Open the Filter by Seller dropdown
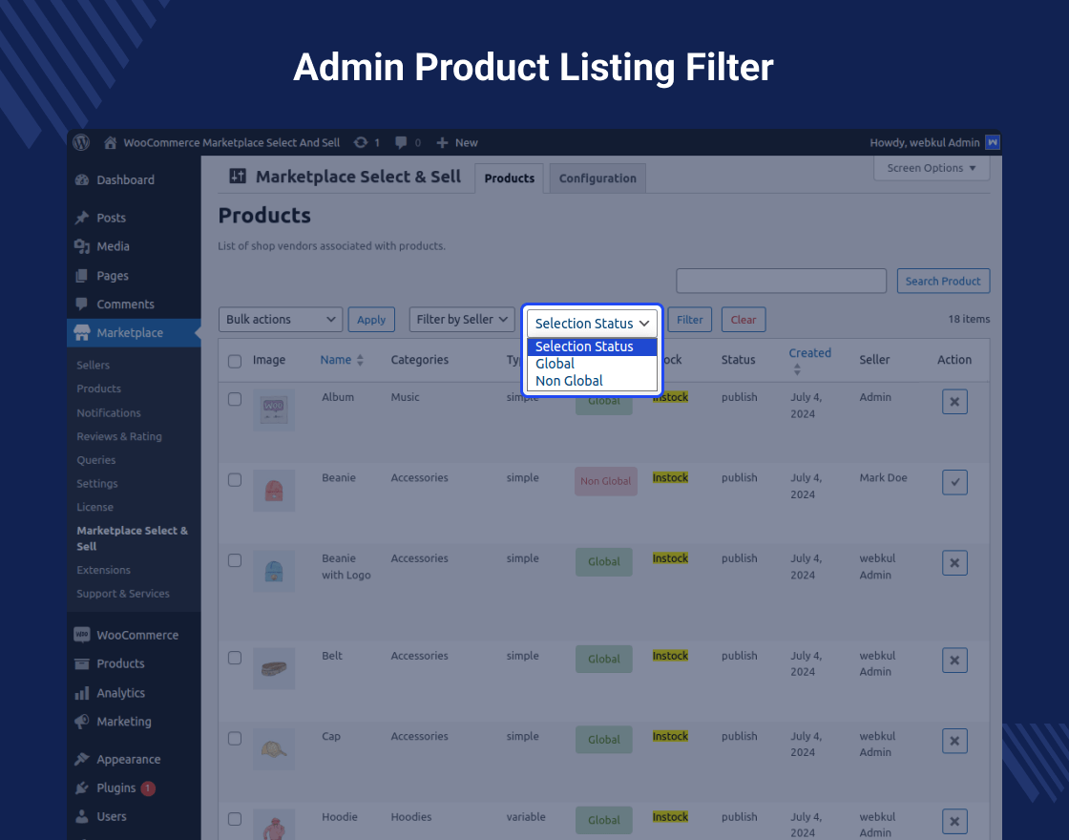This screenshot has width=1069, height=840. tap(462, 319)
